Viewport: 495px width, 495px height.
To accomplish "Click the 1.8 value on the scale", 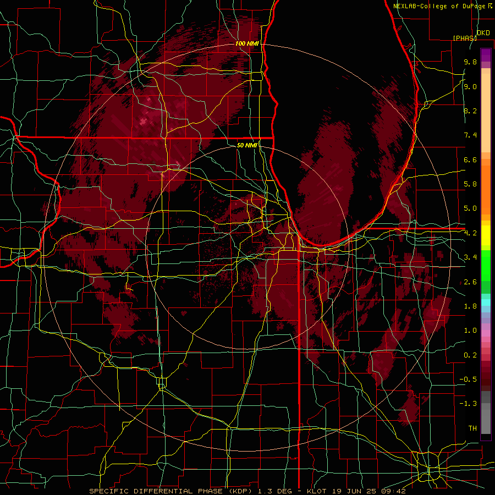I will click(x=470, y=306).
